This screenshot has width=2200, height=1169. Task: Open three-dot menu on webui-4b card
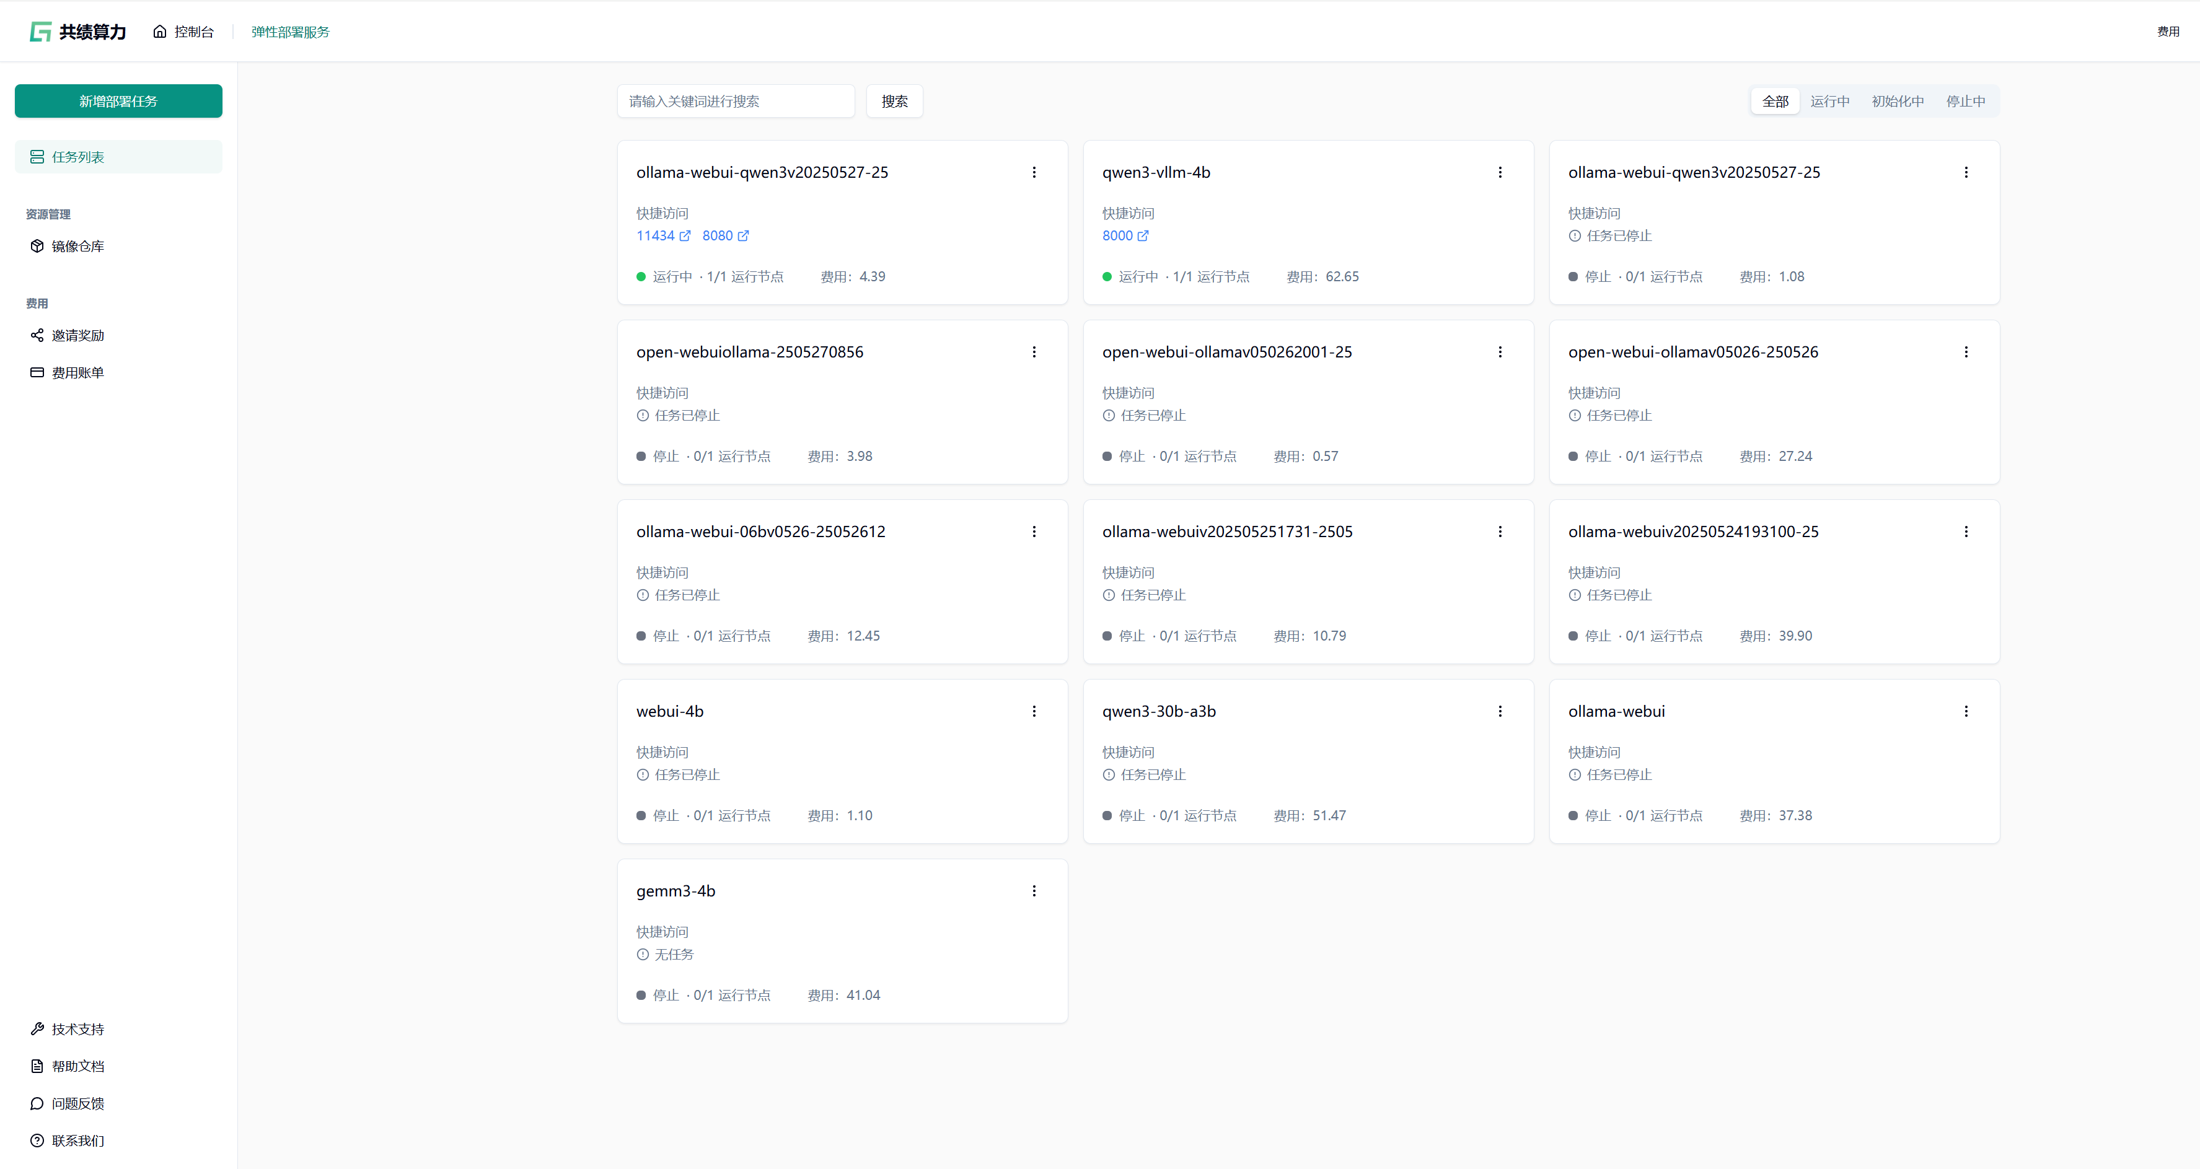pos(1034,711)
